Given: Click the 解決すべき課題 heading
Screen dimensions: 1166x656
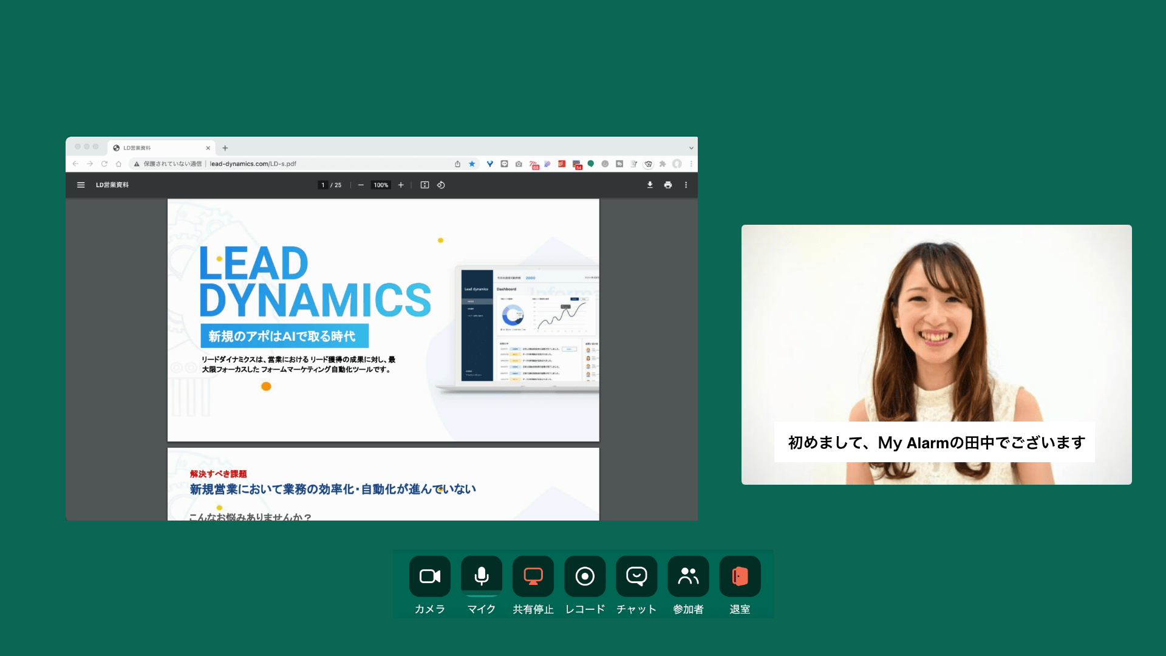Looking at the screenshot, I should click(218, 474).
